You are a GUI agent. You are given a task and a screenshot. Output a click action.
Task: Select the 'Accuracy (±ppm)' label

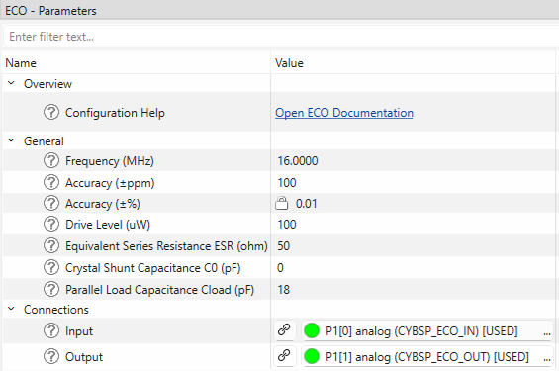[x=110, y=183]
